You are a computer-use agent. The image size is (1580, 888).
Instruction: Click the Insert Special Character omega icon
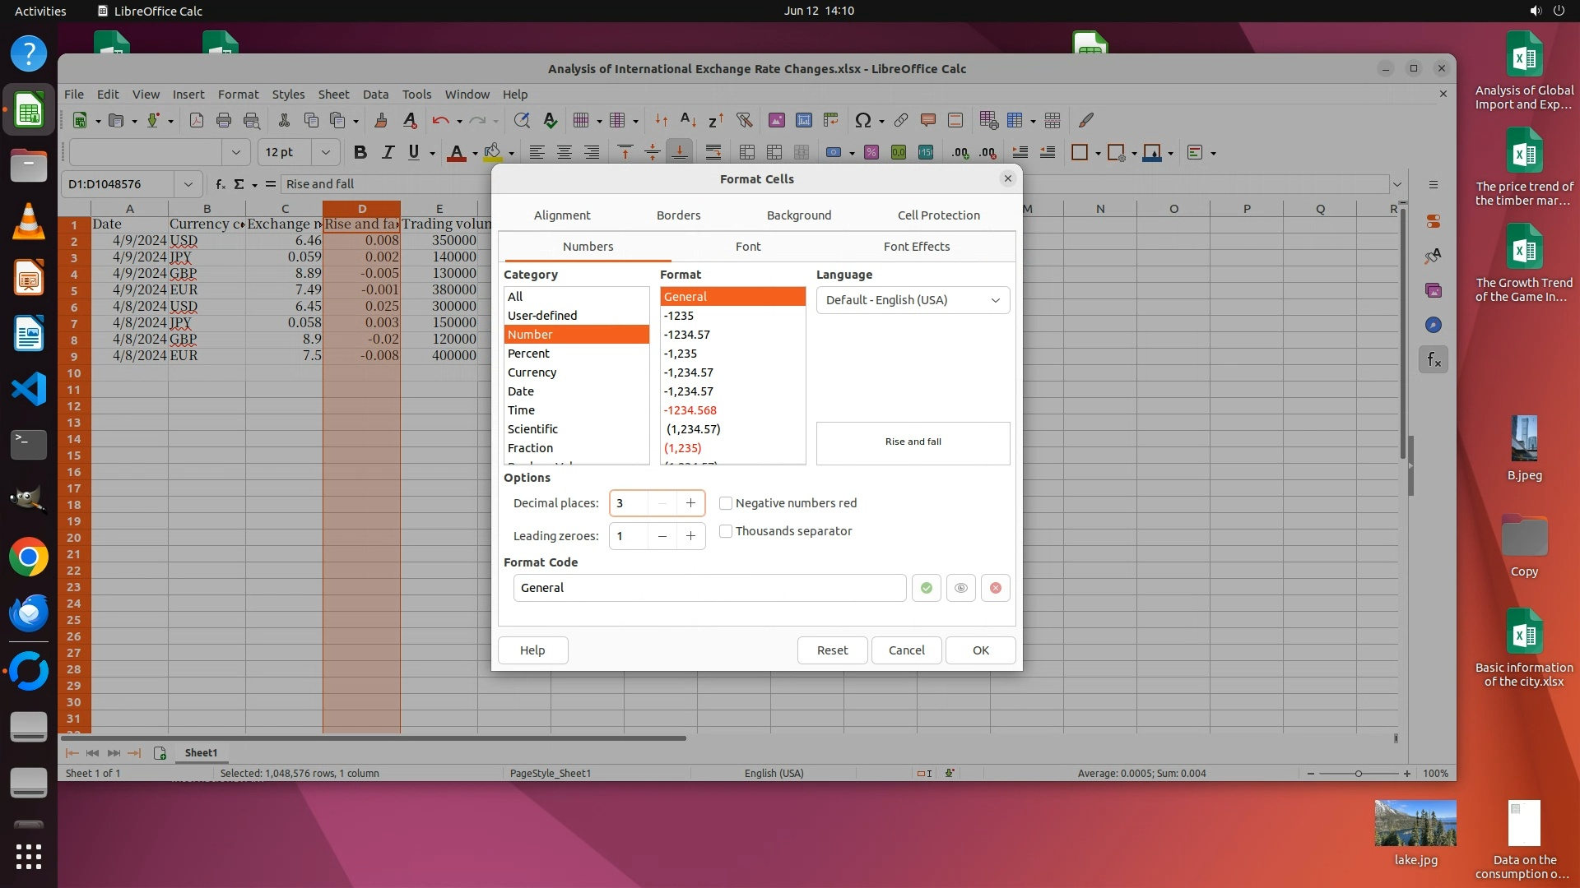(x=862, y=120)
